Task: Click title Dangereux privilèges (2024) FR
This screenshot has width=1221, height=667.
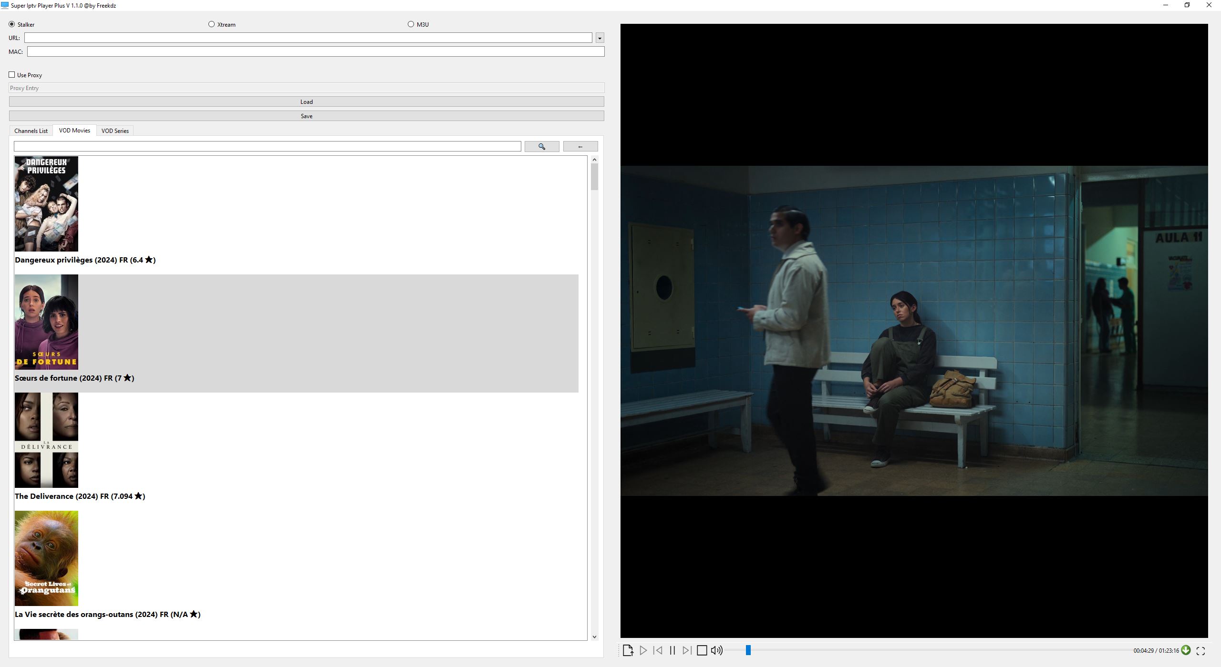Action: 85,260
